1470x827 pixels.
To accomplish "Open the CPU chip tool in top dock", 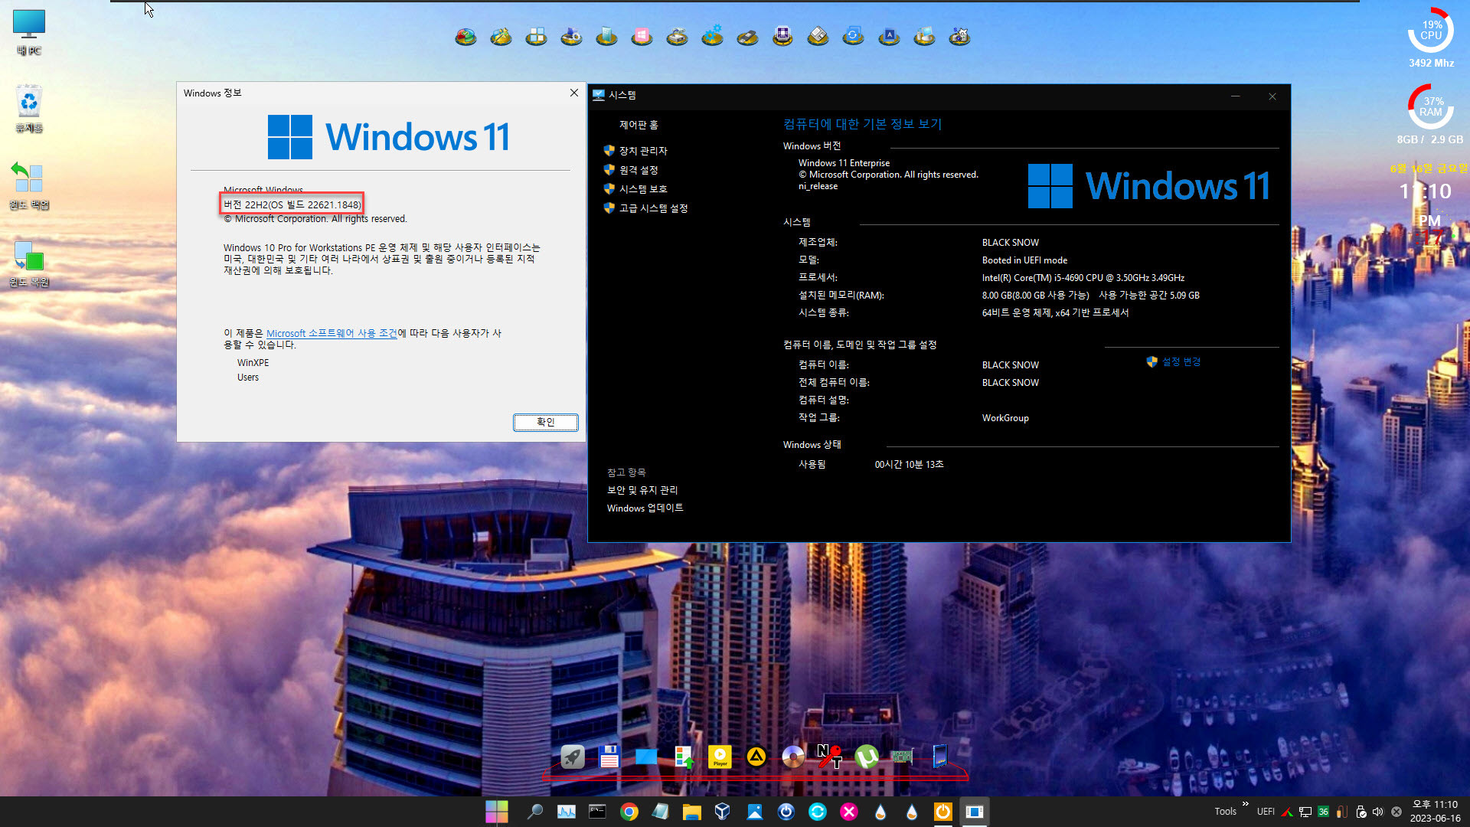I will [782, 36].
